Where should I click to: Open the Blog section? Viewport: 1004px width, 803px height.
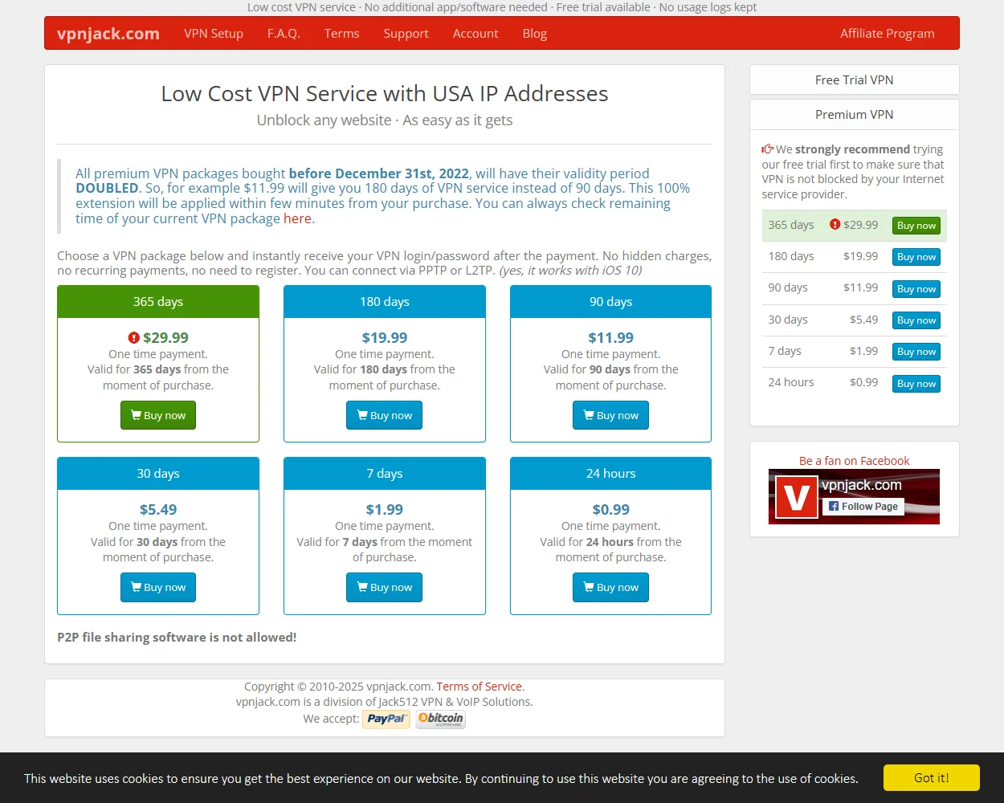pos(534,34)
